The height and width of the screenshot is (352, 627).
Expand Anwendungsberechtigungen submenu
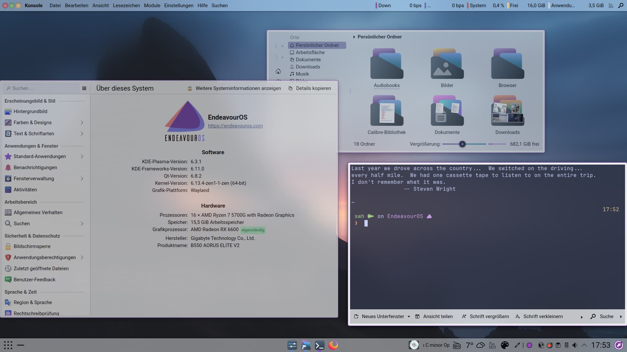[82, 257]
